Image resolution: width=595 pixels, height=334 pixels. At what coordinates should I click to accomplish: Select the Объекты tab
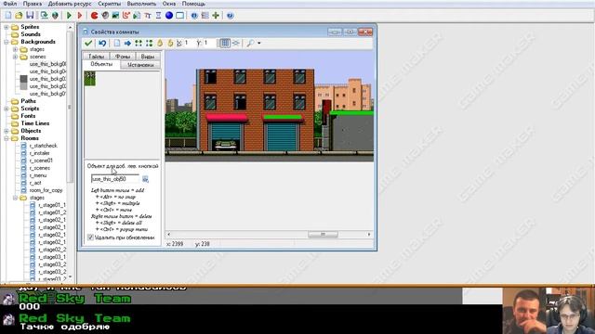click(x=101, y=64)
